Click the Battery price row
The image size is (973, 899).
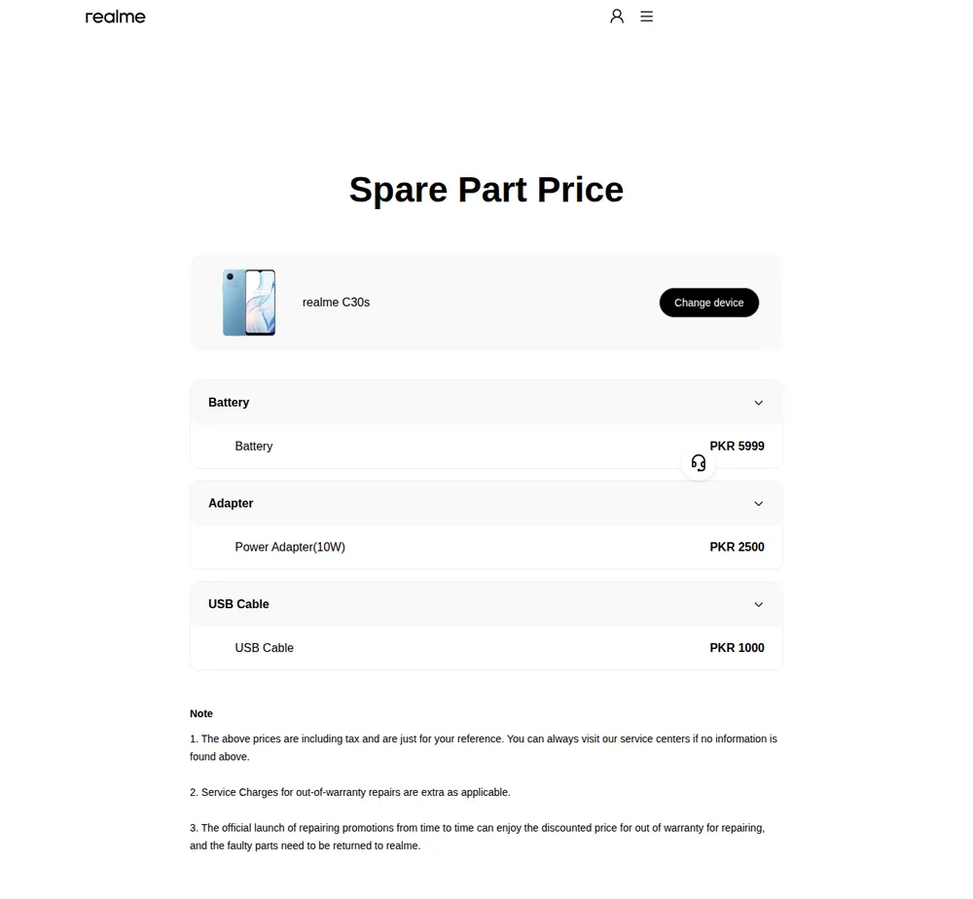(486, 446)
